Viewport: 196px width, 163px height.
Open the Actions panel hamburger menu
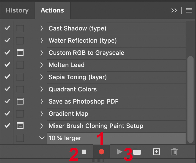click(x=189, y=10)
